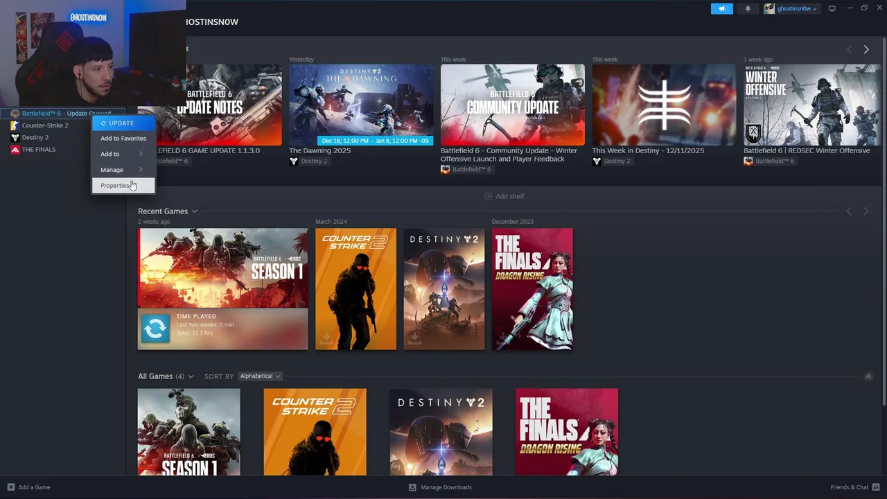Open Battlefield 6 REDSEC Winter Offensive title
Screen dimensions: 887x499
(807, 150)
